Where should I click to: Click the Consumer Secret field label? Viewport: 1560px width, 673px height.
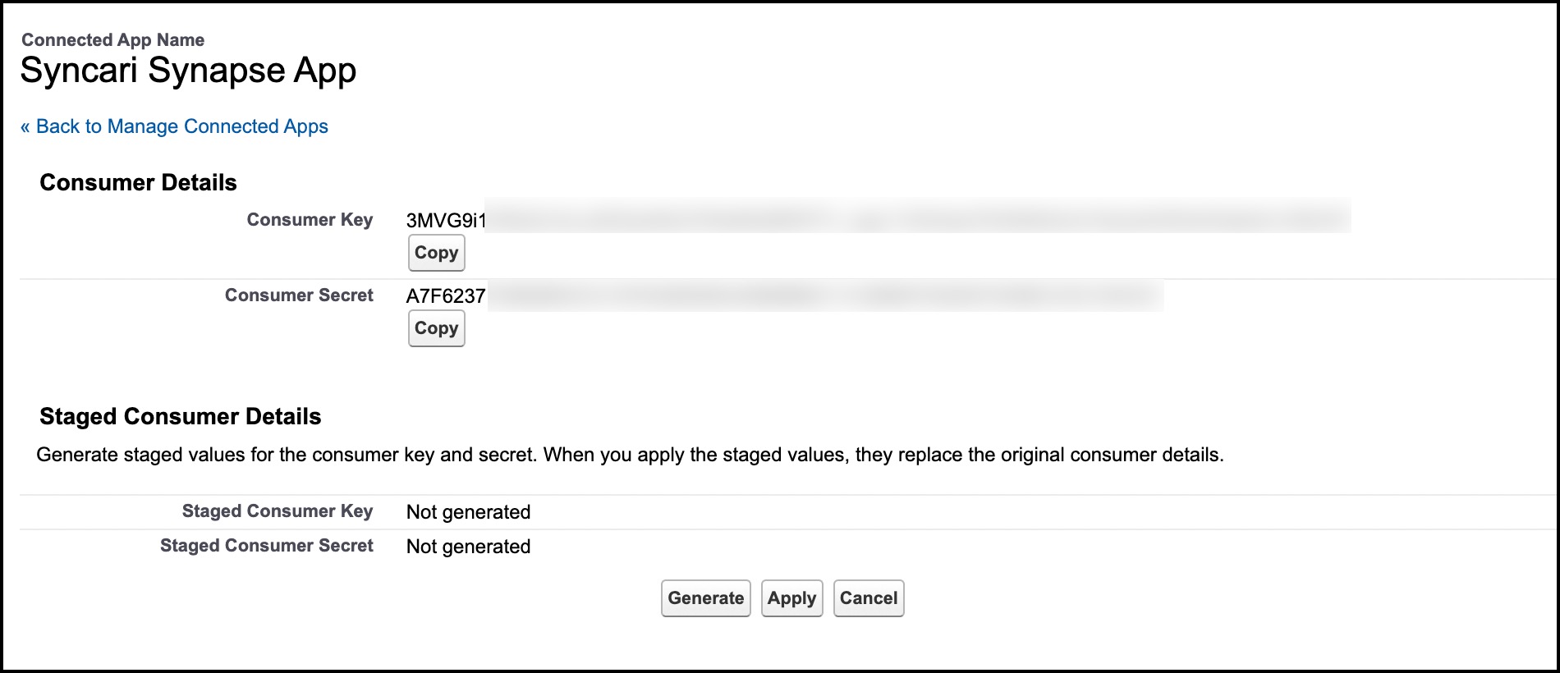click(299, 295)
